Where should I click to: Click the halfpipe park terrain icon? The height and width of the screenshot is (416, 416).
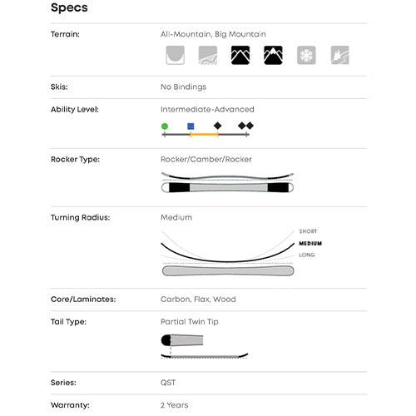click(x=176, y=55)
